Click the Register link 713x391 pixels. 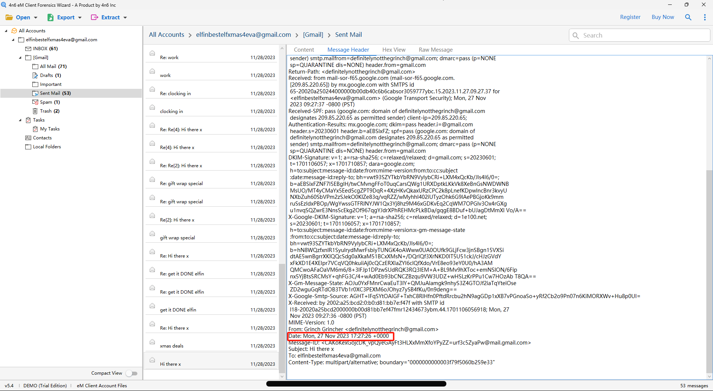[x=630, y=17]
